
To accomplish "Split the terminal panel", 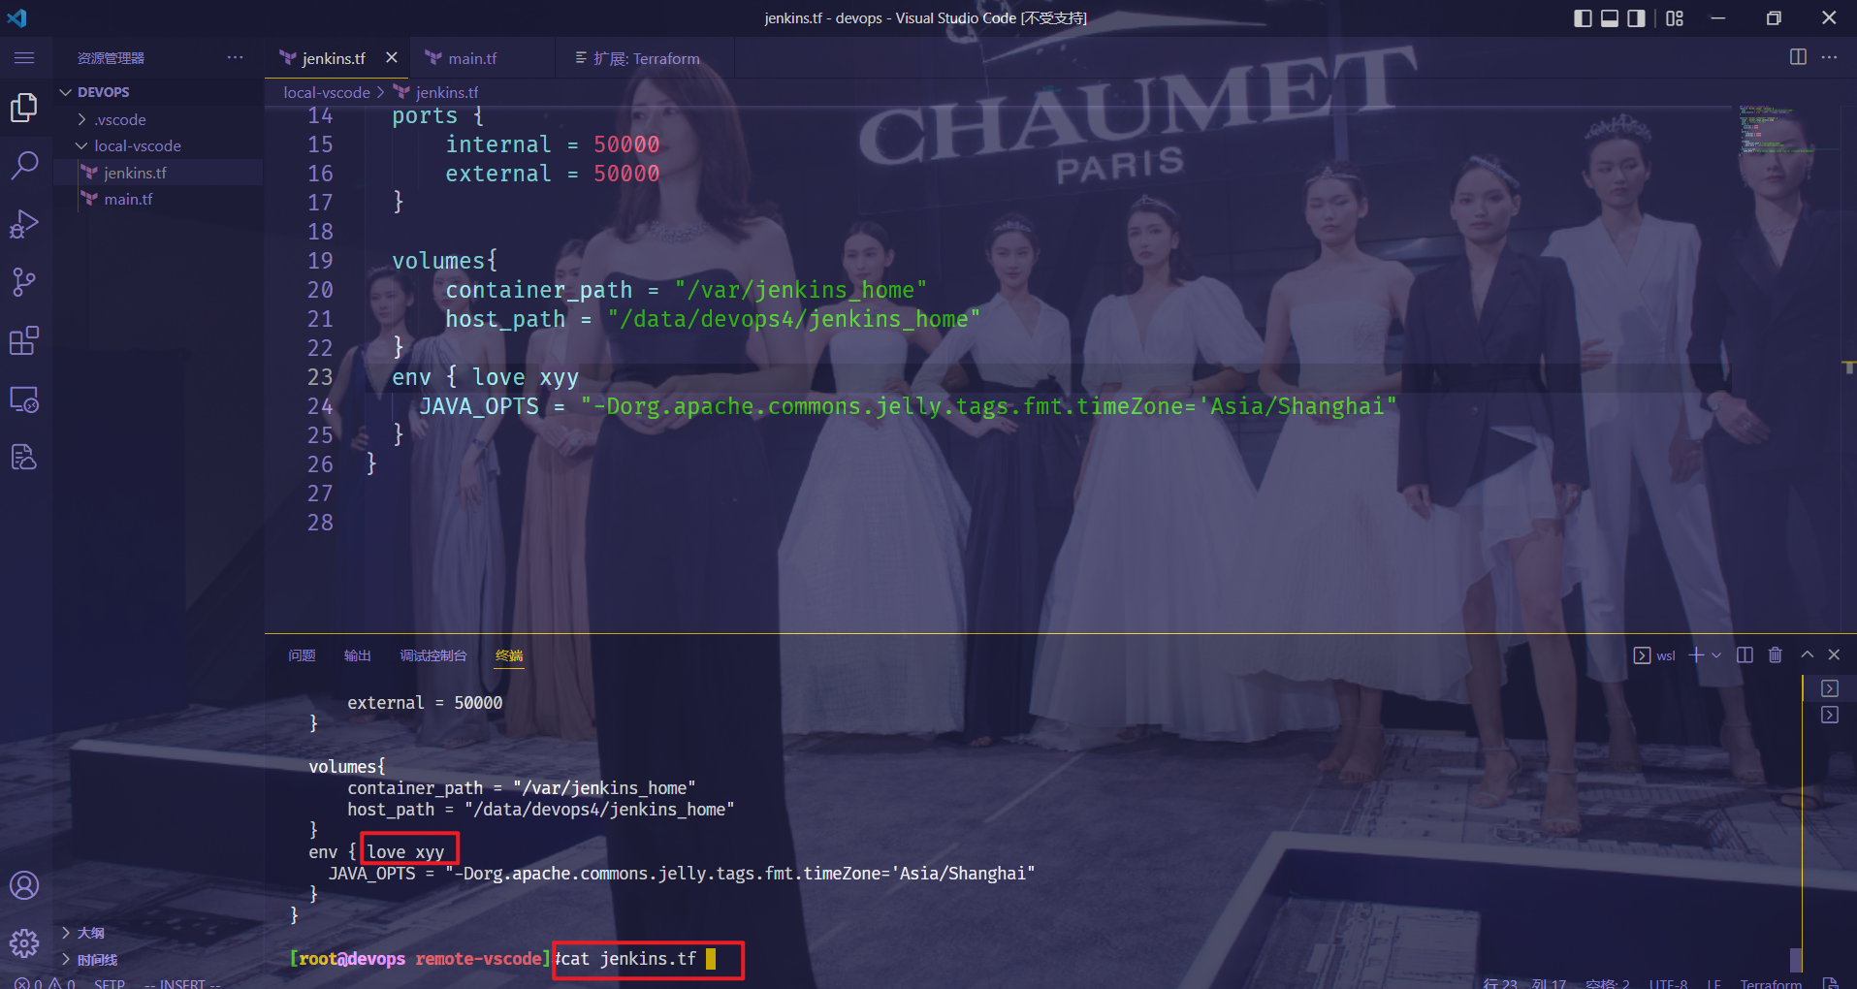I will click(1745, 654).
